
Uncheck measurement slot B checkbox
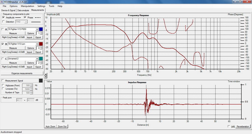pyautogui.click(x=3, y=44)
